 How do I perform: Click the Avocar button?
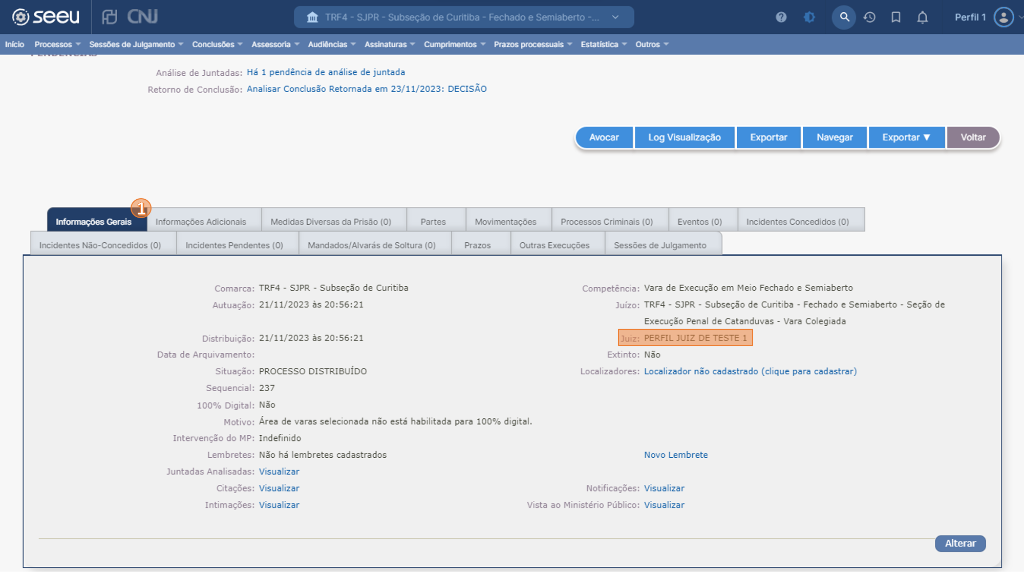click(x=604, y=137)
